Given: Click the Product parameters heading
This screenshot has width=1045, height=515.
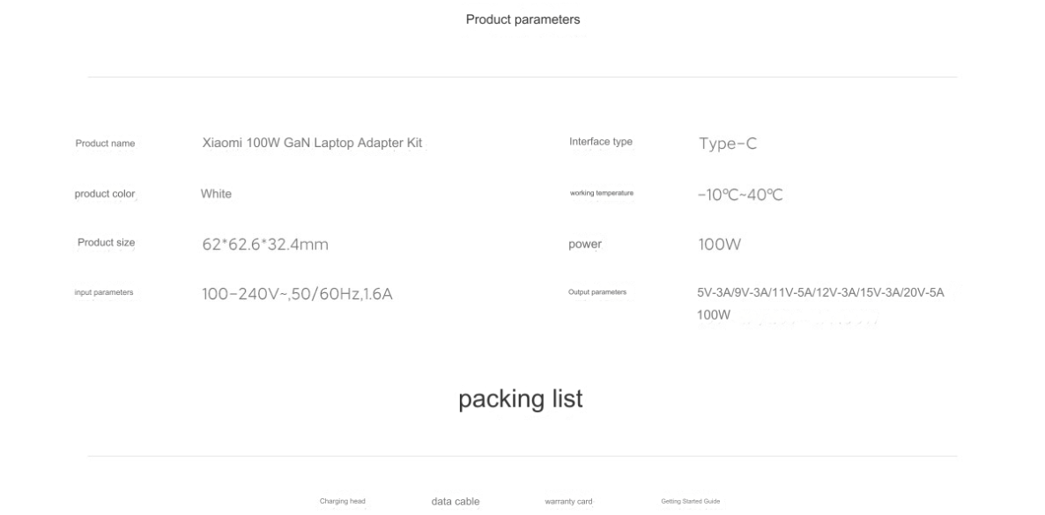Looking at the screenshot, I should pyautogui.click(x=522, y=19).
